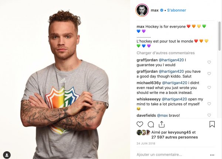Screen dimensions: 222x159
Task: Like the post with heart icon
Action: (x=140, y=124)
